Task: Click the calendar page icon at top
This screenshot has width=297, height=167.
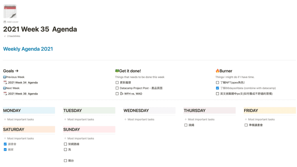Action: 10,11
